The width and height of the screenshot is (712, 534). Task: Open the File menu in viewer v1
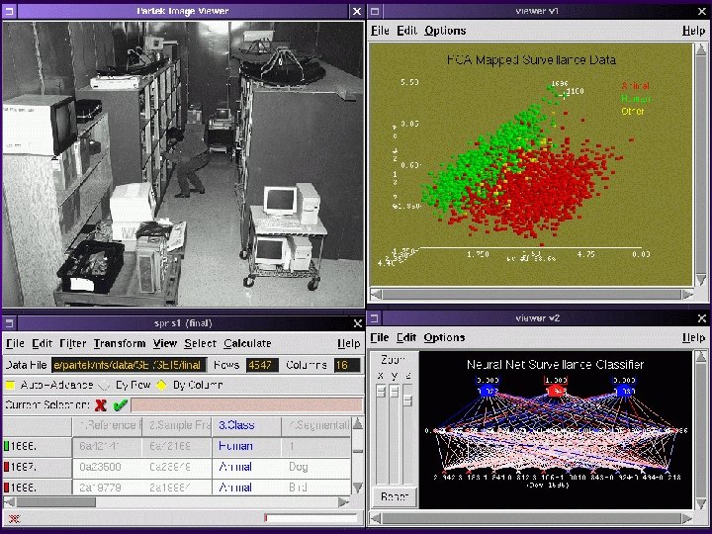[x=380, y=31]
